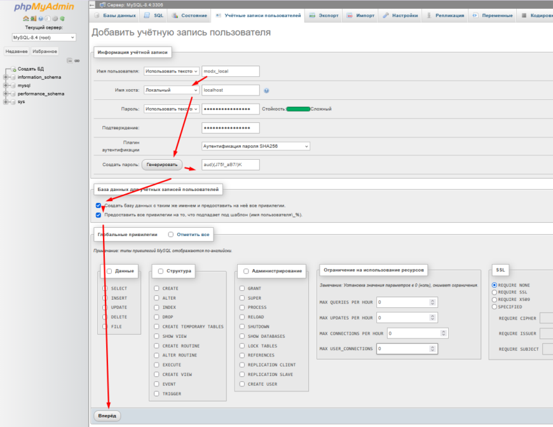The image size is (553, 427).
Task: Click information_schema database cylinder icon
Action: (13, 77)
